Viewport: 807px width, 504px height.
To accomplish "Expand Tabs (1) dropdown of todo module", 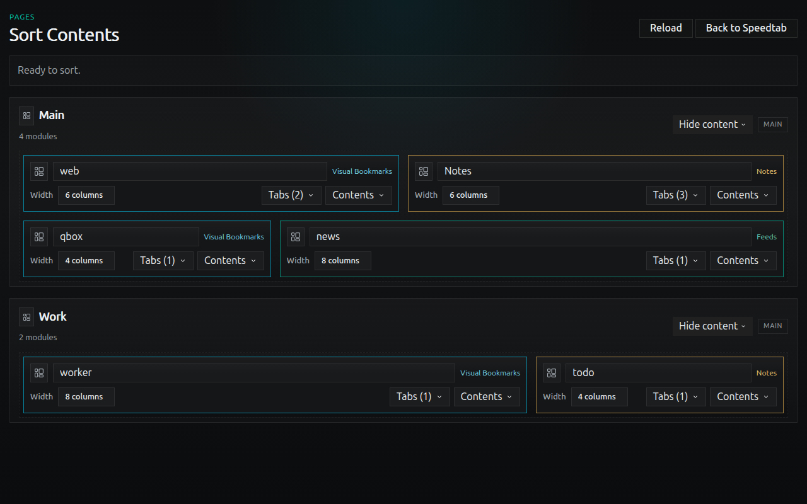I will click(676, 397).
